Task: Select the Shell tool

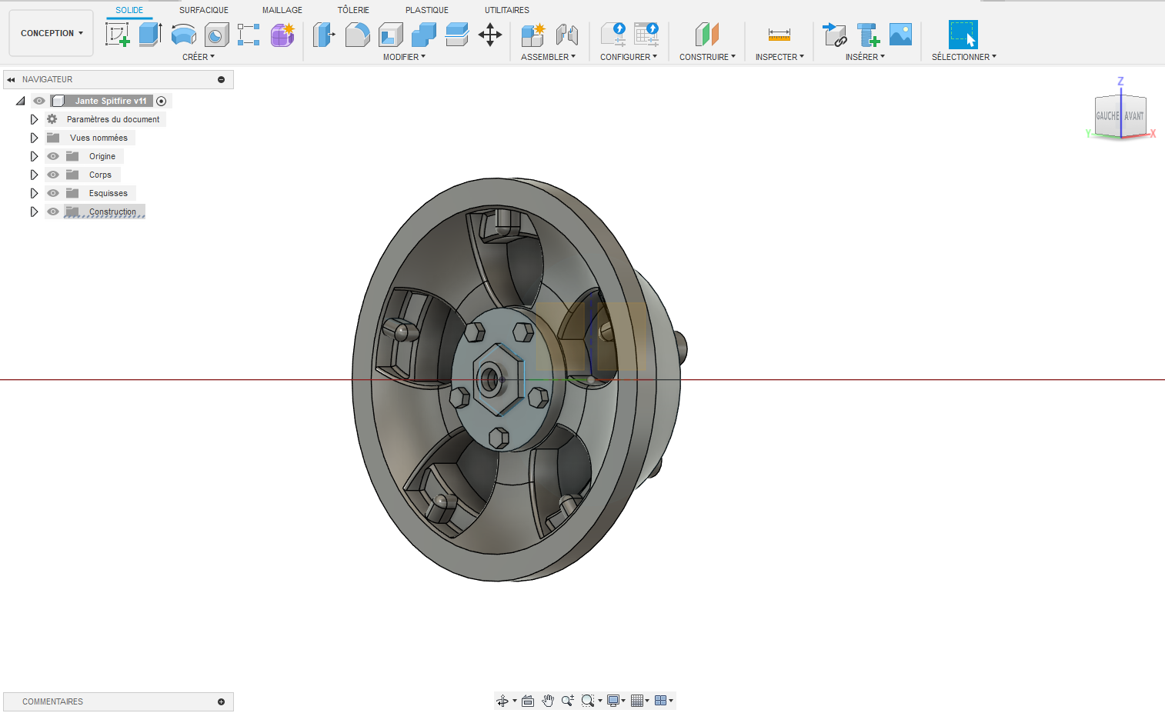Action: pyautogui.click(x=390, y=35)
